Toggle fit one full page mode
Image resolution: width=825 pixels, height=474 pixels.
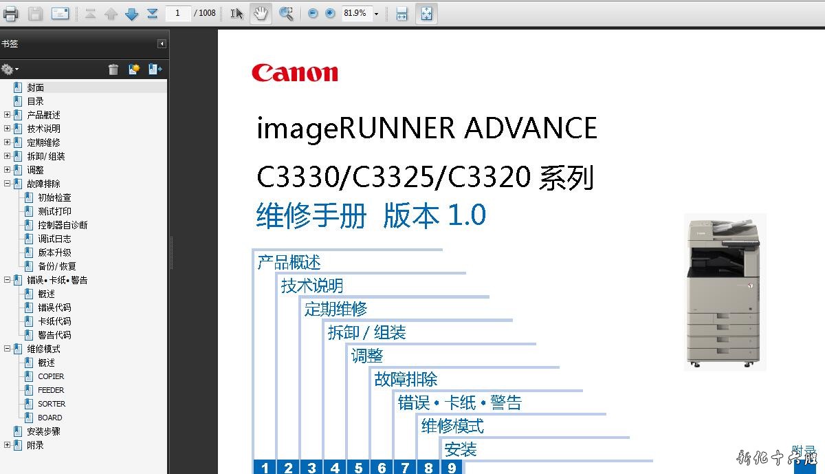pyautogui.click(x=426, y=14)
